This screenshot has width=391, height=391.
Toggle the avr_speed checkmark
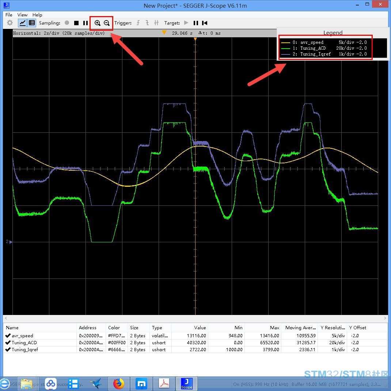[x=8, y=336]
